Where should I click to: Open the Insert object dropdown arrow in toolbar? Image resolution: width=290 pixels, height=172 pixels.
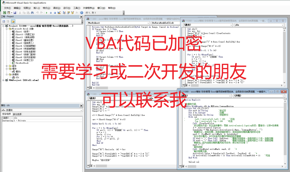point(12,13)
